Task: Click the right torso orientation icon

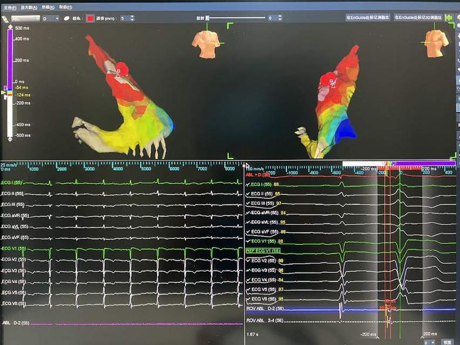Action: pyautogui.click(x=435, y=43)
